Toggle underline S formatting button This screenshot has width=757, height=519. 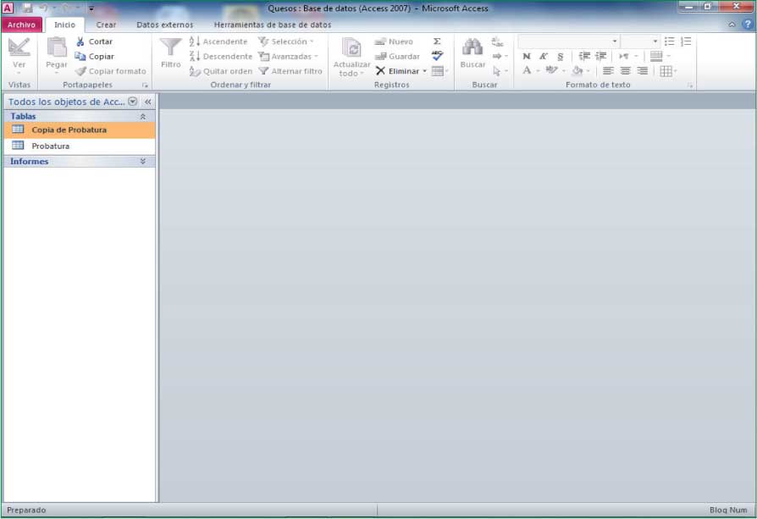click(x=560, y=57)
